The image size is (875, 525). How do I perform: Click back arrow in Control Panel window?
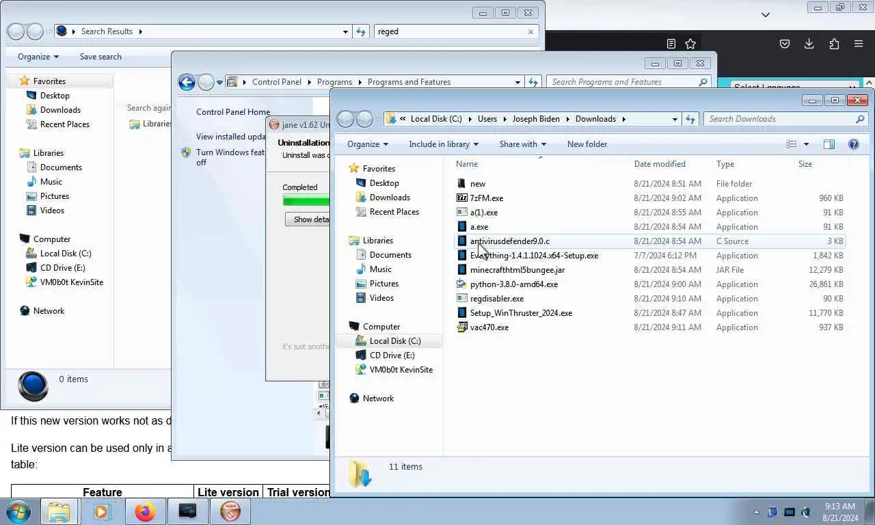[x=187, y=82]
